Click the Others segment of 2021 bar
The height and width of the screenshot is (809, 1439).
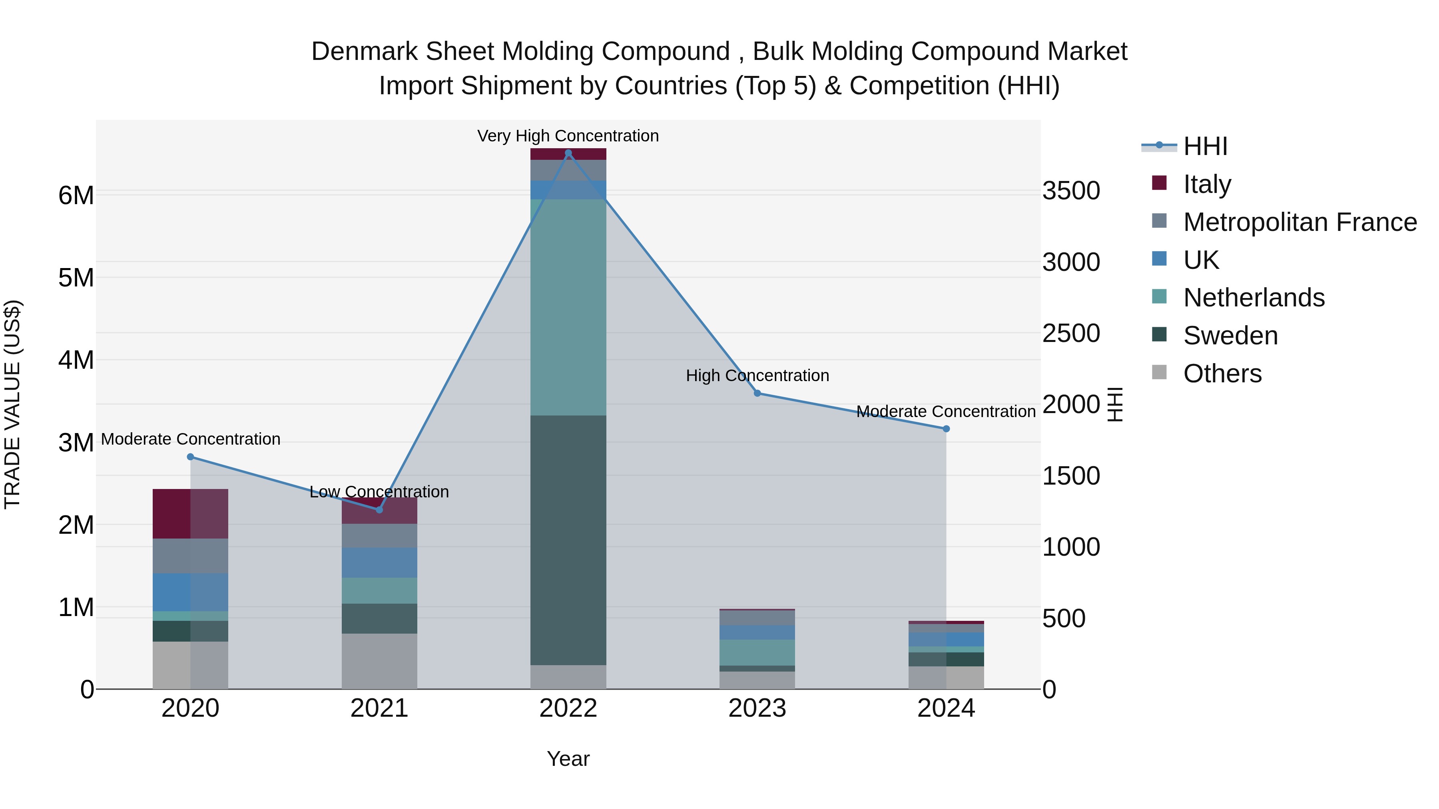point(379,661)
